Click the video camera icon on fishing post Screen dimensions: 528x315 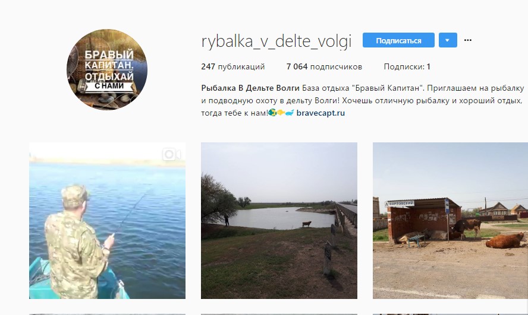coord(171,154)
